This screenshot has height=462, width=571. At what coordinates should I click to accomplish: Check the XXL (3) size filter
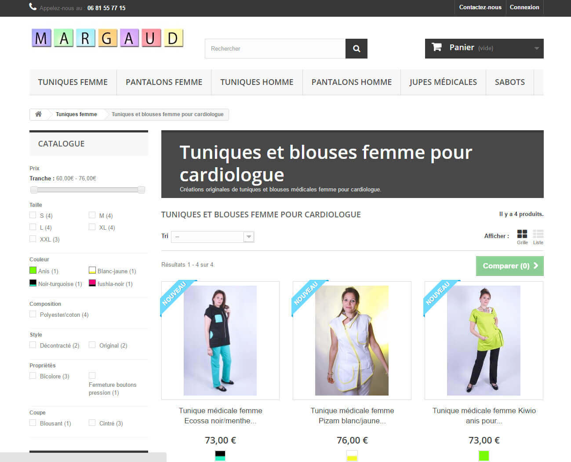pyautogui.click(x=33, y=239)
